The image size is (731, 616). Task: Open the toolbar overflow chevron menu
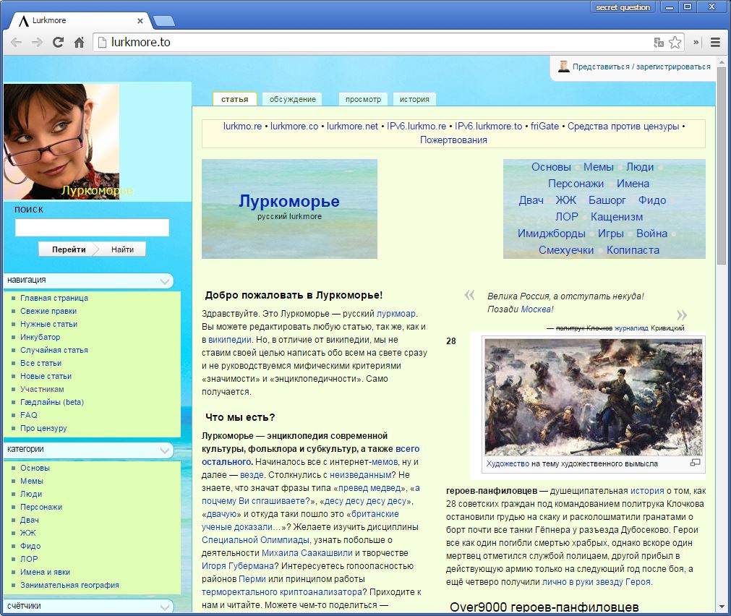(x=696, y=42)
